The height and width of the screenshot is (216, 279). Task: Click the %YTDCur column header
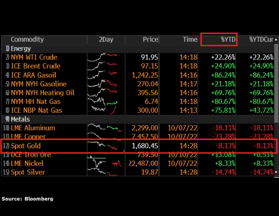(x=261, y=40)
